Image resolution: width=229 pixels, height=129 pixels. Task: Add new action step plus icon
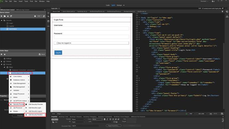(1, 54)
